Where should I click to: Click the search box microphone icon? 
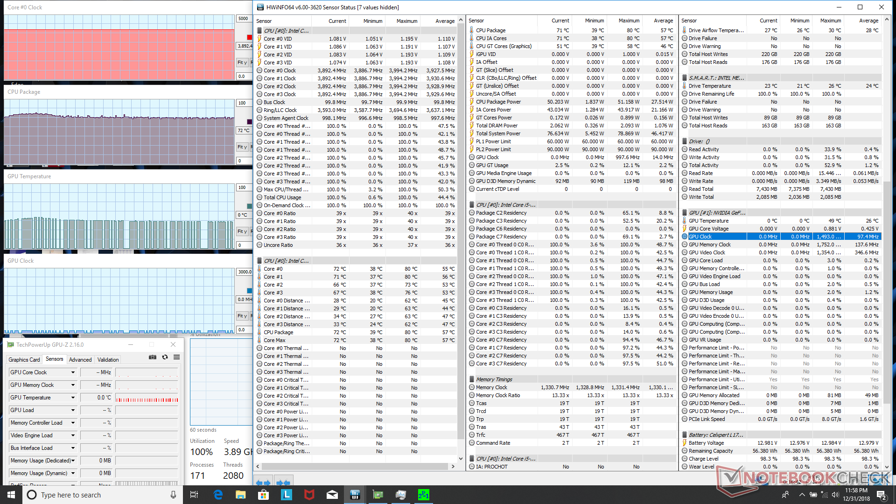[x=173, y=495]
